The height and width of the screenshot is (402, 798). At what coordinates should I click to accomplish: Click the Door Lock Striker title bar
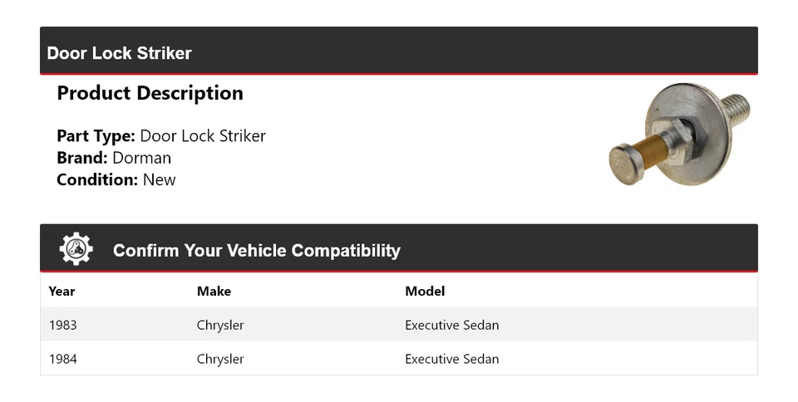pyautogui.click(x=120, y=53)
